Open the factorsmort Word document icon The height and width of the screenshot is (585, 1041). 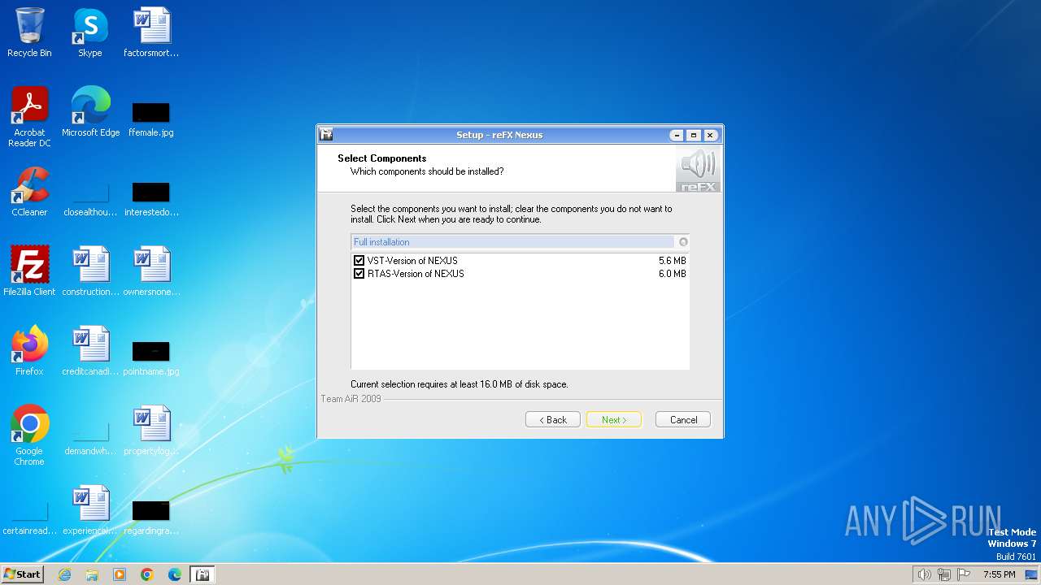pyautogui.click(x=151, y=32)
